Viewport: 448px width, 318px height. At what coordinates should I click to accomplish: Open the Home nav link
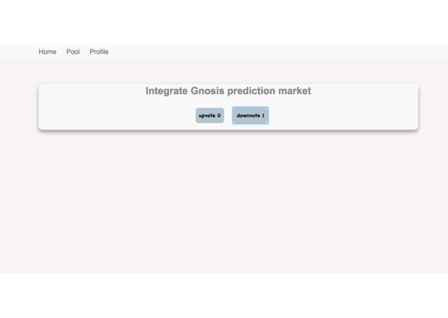[x=48, y=52]
